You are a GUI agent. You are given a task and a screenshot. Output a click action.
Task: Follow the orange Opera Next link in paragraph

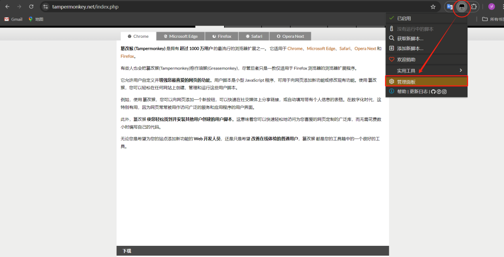point(365,49)
